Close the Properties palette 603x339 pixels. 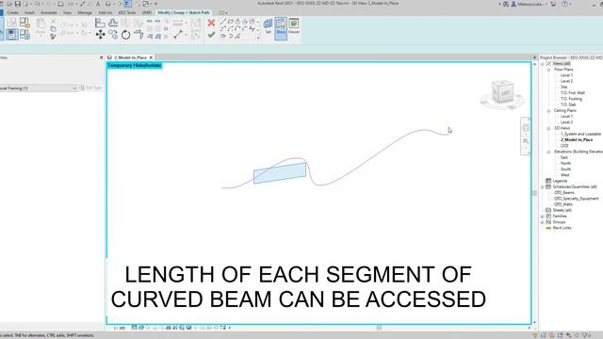coord(101,57)
